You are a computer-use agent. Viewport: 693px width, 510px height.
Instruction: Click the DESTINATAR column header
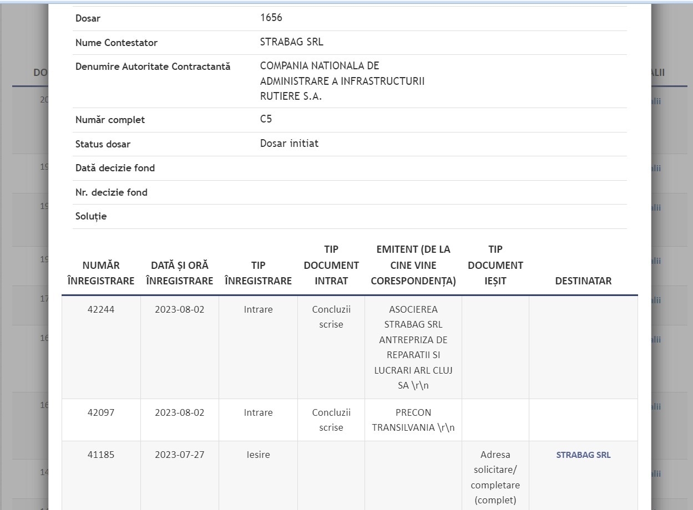coord(583,281)
